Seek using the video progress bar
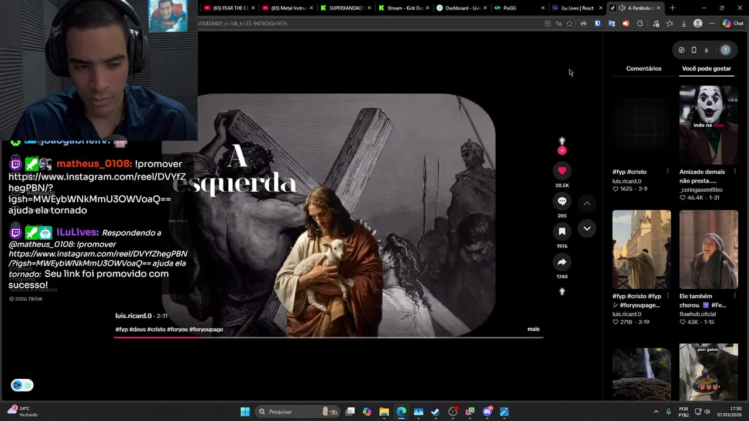This screenshot has width=749, height=421. tap(328, 337)
